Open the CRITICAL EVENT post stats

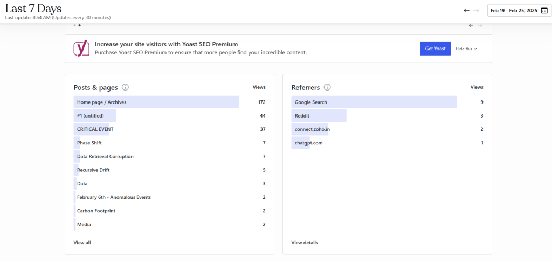click(x=95, y=129)
